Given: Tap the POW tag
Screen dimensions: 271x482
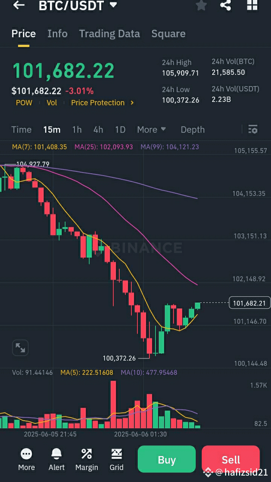Looking at the screenshot, I should (x=24, y=103).
